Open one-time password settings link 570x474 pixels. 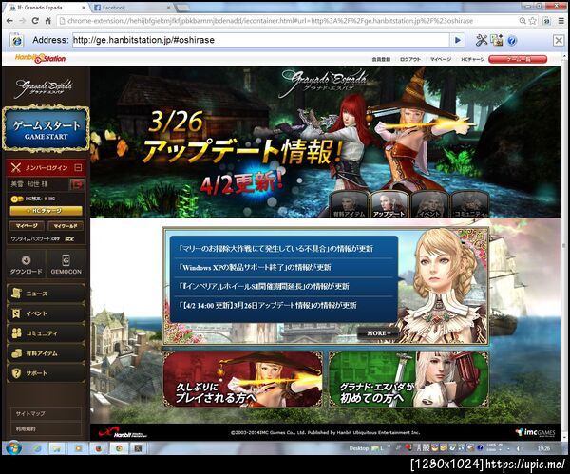coord(69,238)
